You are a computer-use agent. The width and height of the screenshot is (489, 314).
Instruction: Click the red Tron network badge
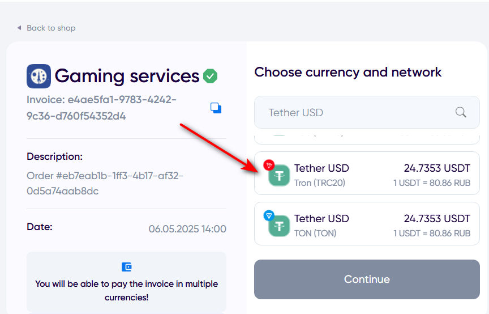click(x=268, y=165)
